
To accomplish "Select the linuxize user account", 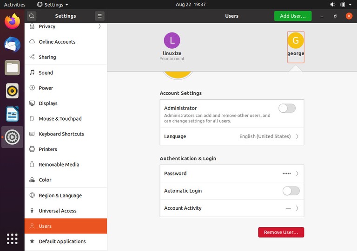I will tap(172, 46).
